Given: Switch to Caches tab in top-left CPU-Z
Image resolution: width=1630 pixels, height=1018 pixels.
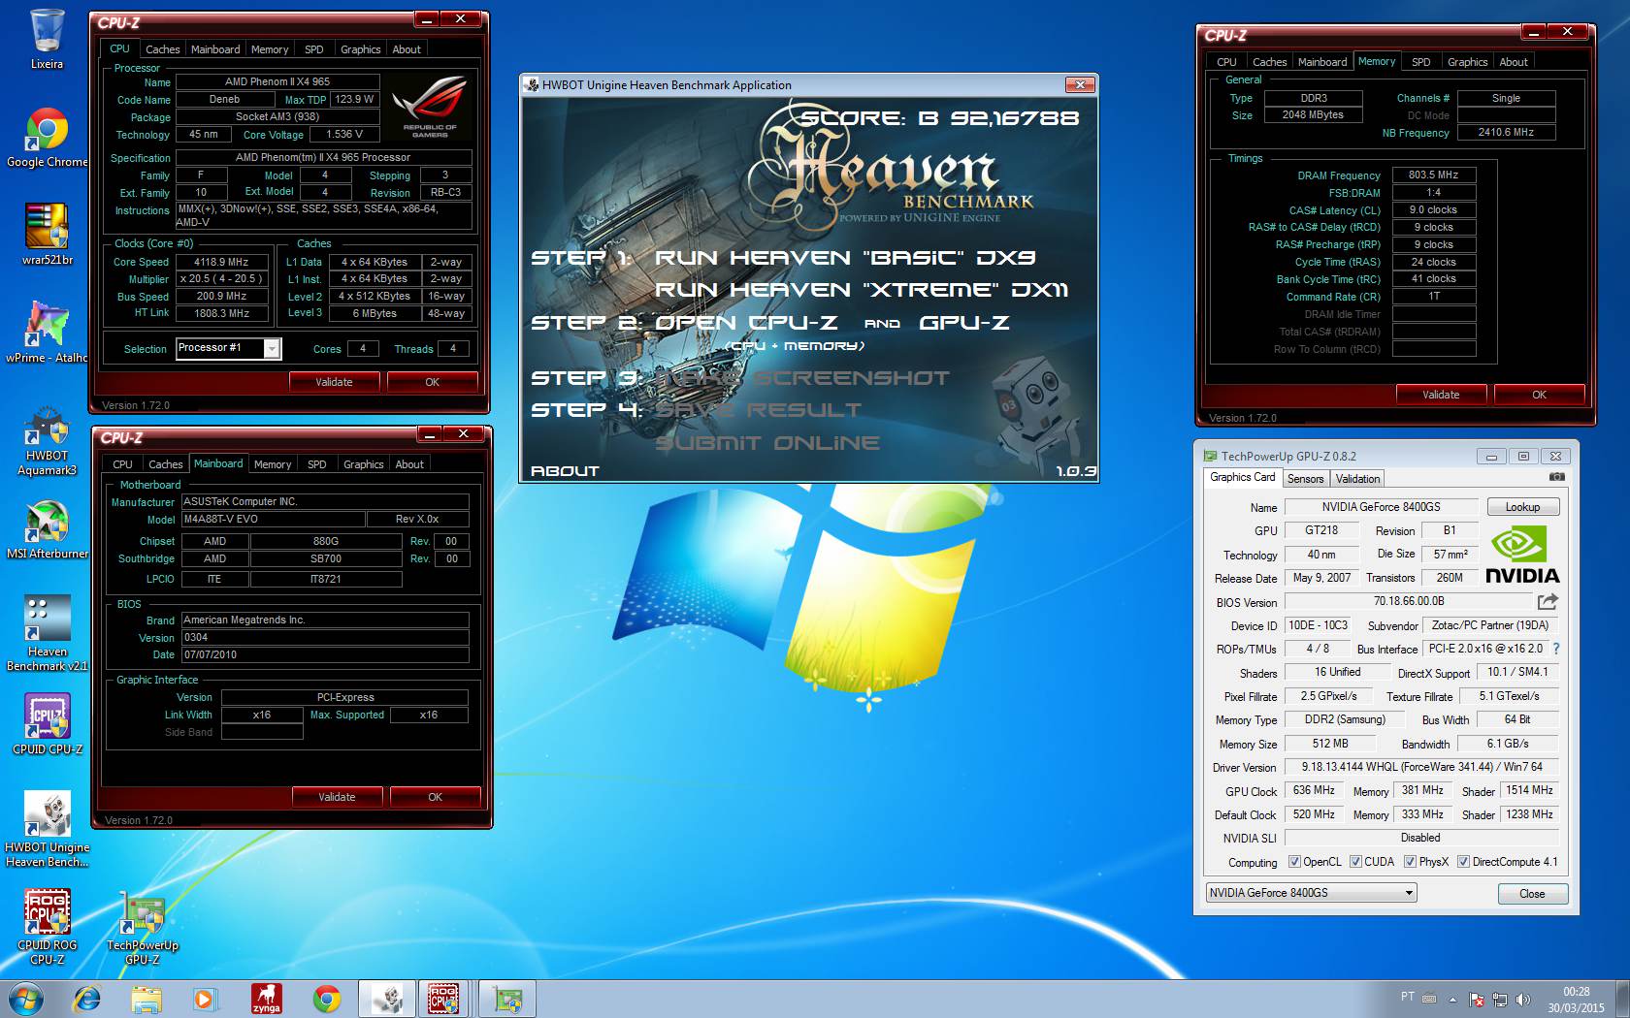Looking at the screenshot, I should [x=163, y=49].
